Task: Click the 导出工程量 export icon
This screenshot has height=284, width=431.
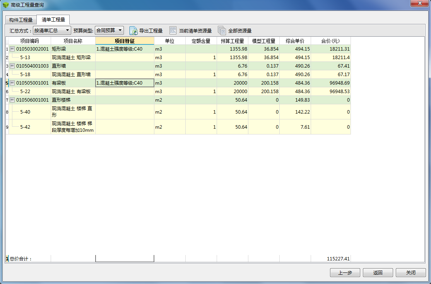Action: coord(133,31)
